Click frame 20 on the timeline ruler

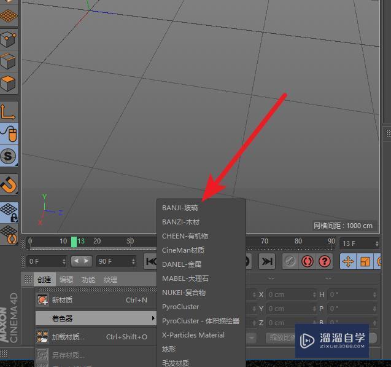click(97, 241)
